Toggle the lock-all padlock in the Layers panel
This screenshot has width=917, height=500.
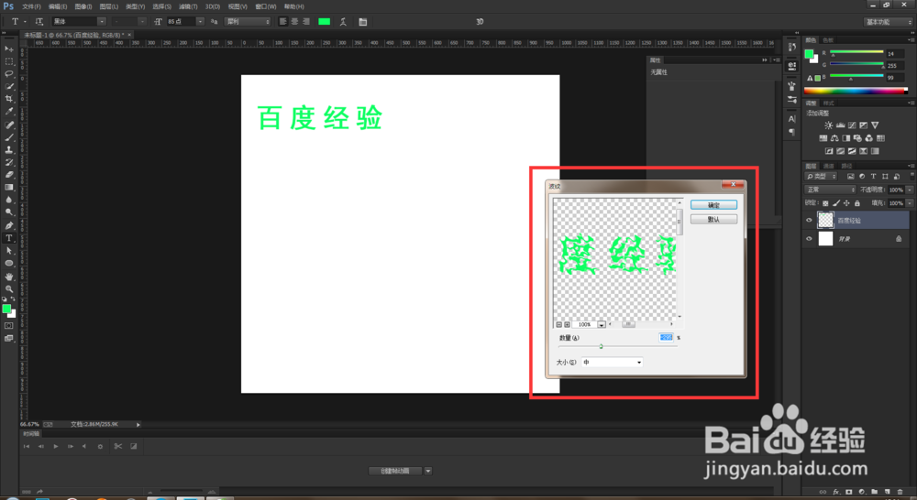coord(856,203)
